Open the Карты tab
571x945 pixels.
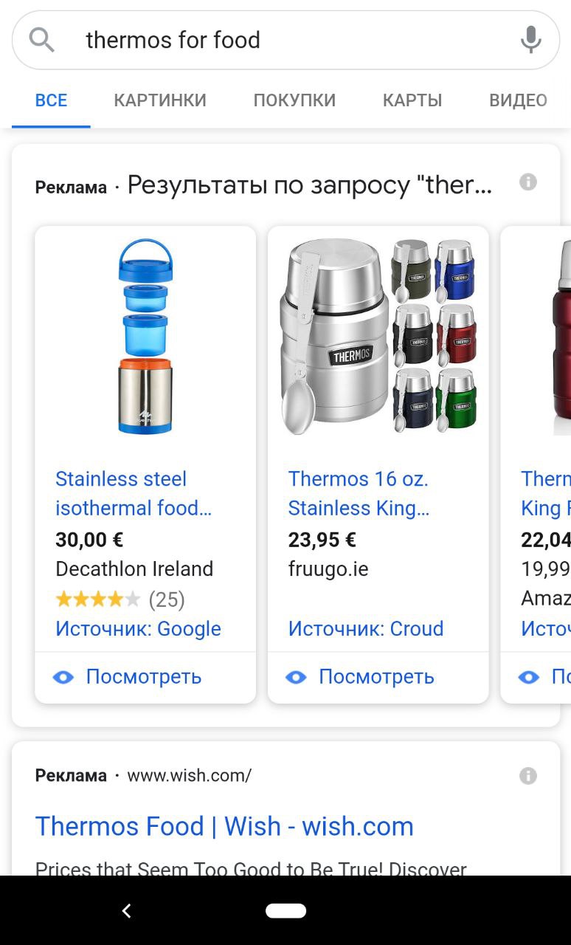point(412,100)
